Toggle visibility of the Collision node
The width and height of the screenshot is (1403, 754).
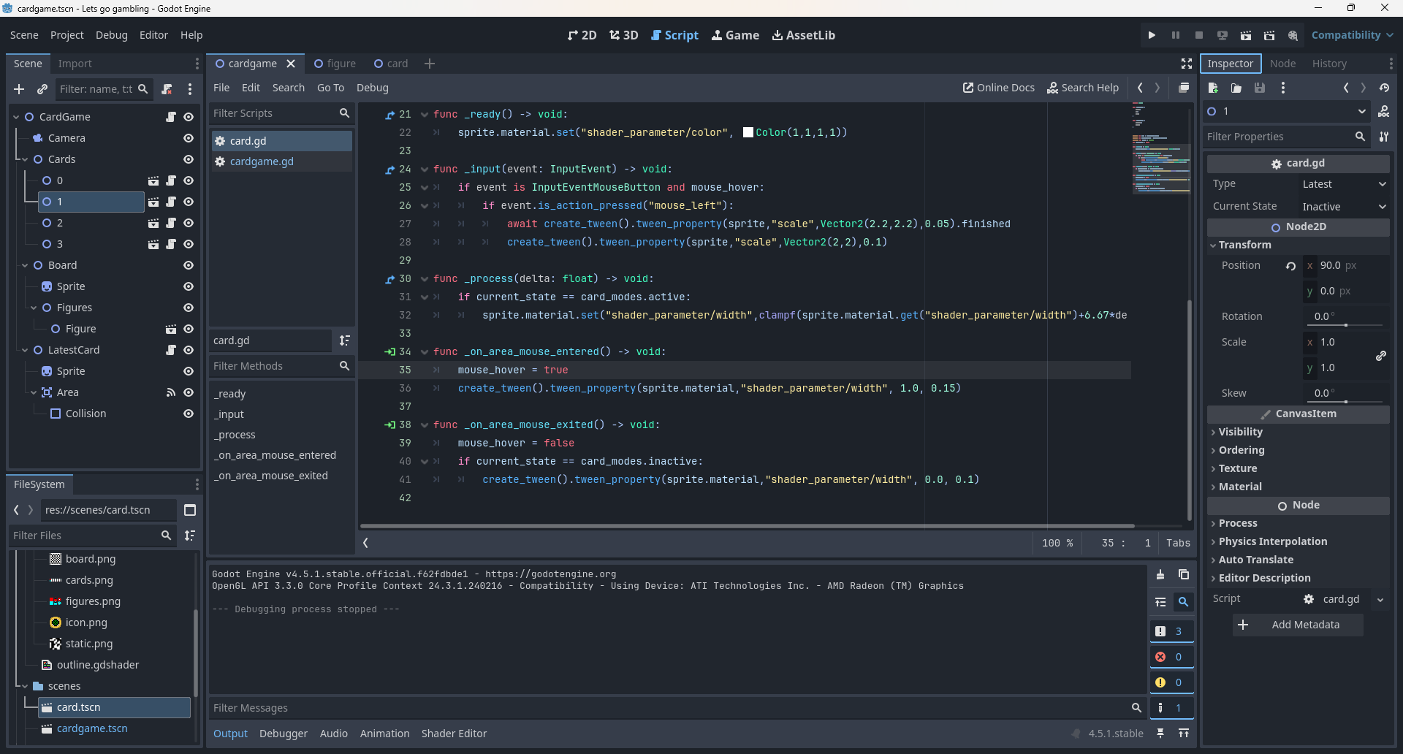[189, 414]
